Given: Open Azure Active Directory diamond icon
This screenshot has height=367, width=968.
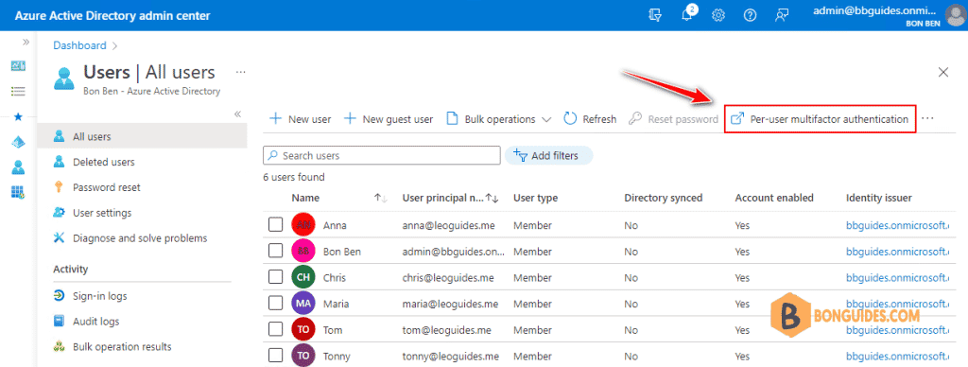Looking at the screenshot, I should coord(19,142).
